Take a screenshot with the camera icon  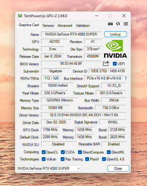click(110, 24)
